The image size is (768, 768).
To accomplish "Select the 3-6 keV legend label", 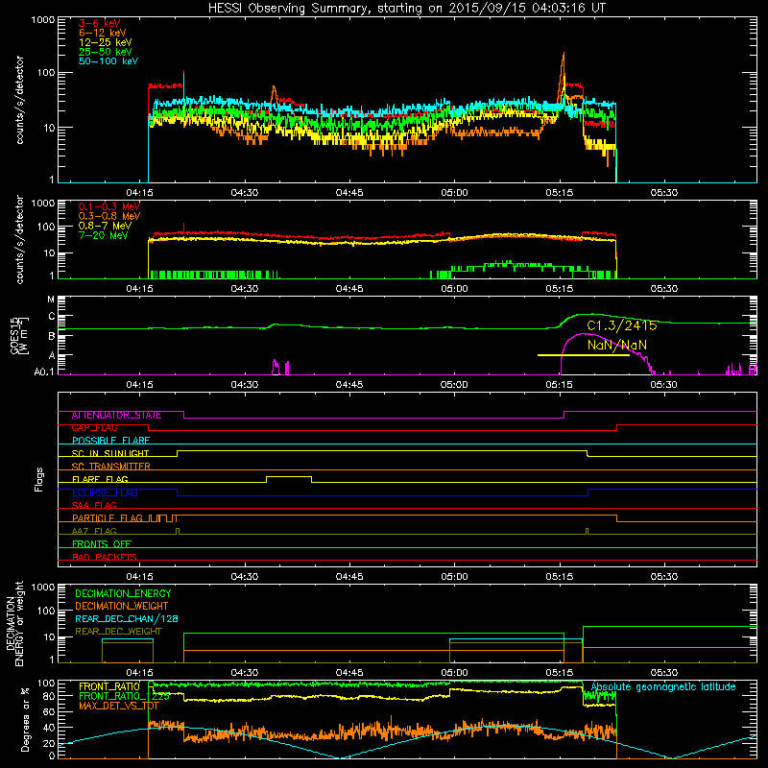I will pyautogui.click(x=100, y=23).
